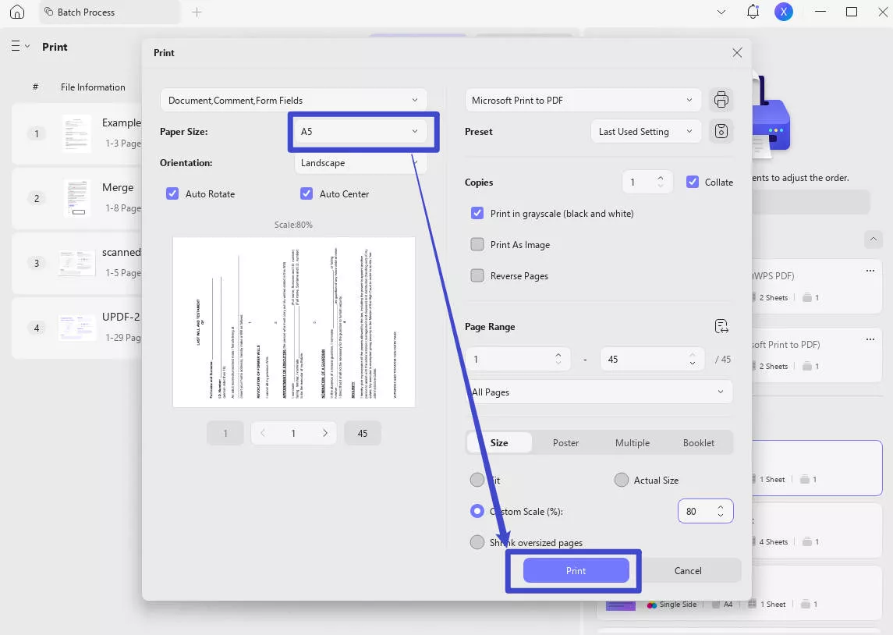This screenshot has width=893, height=635.
Task: Add a new tab with the plus icon
Action: (197, 12)
